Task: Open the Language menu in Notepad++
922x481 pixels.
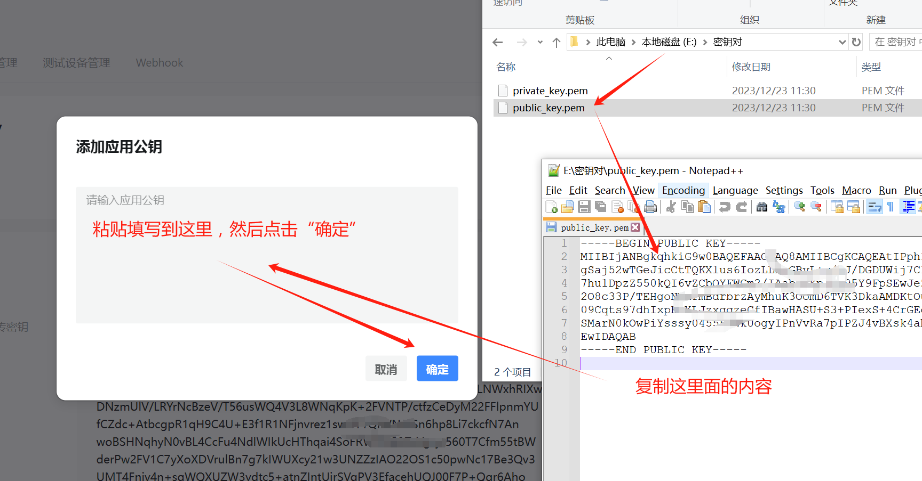Action: click(x=735, y=191)
